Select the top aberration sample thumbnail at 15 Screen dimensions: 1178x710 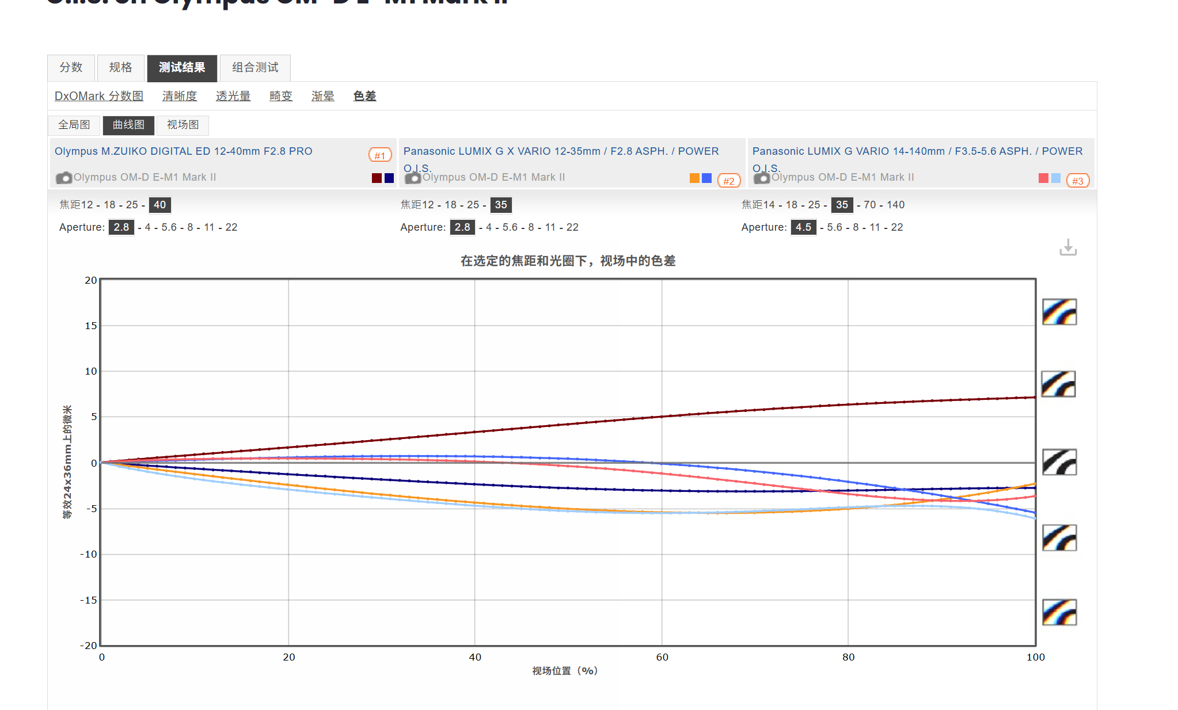(x=1059, y=311)
